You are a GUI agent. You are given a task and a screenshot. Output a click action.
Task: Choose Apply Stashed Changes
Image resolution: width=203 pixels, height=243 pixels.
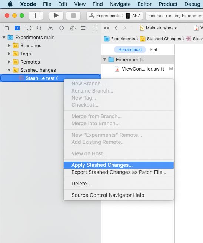pos(119,165)
